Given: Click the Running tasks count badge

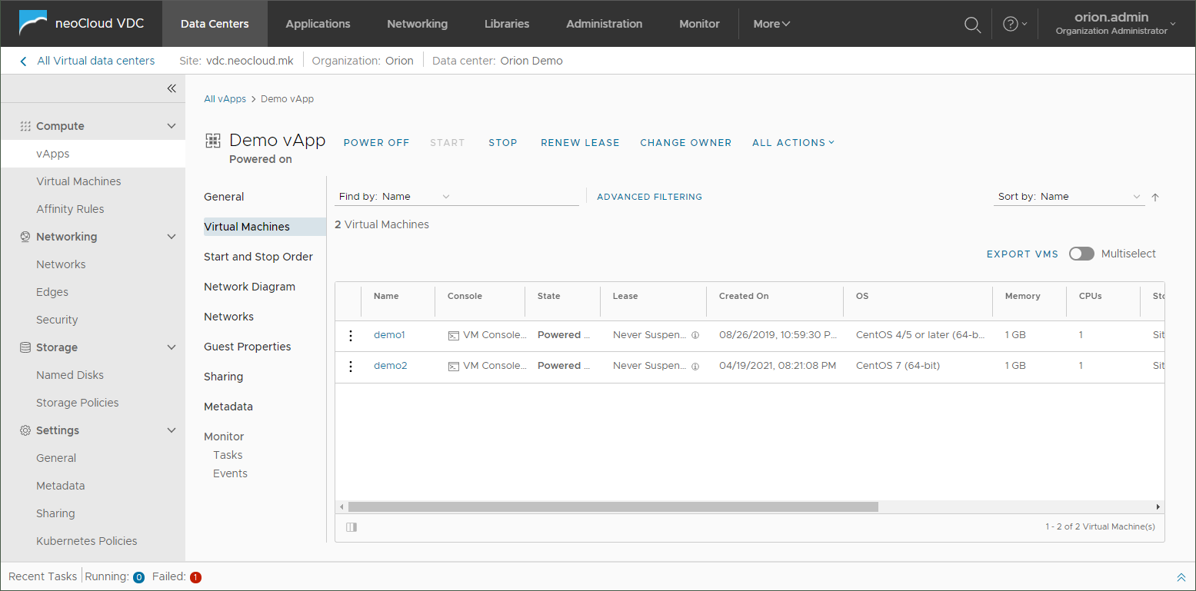Looking at the screenshot, I should click(x=138, y=577).
